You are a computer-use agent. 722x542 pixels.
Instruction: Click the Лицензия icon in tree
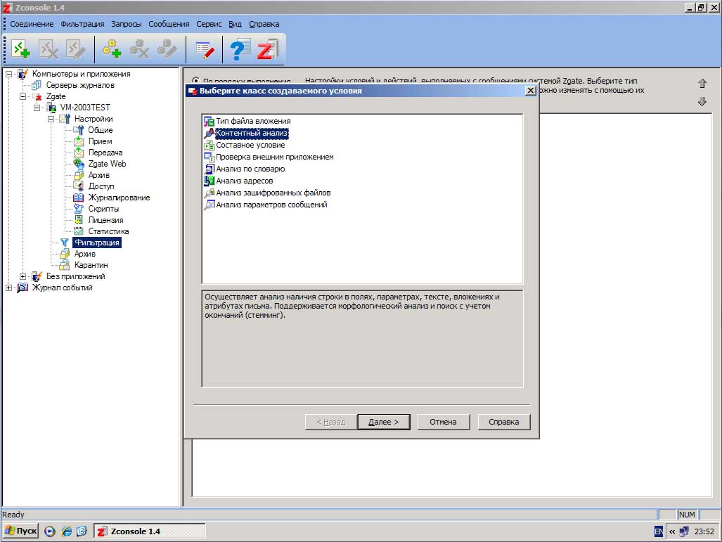coord(79,219)
